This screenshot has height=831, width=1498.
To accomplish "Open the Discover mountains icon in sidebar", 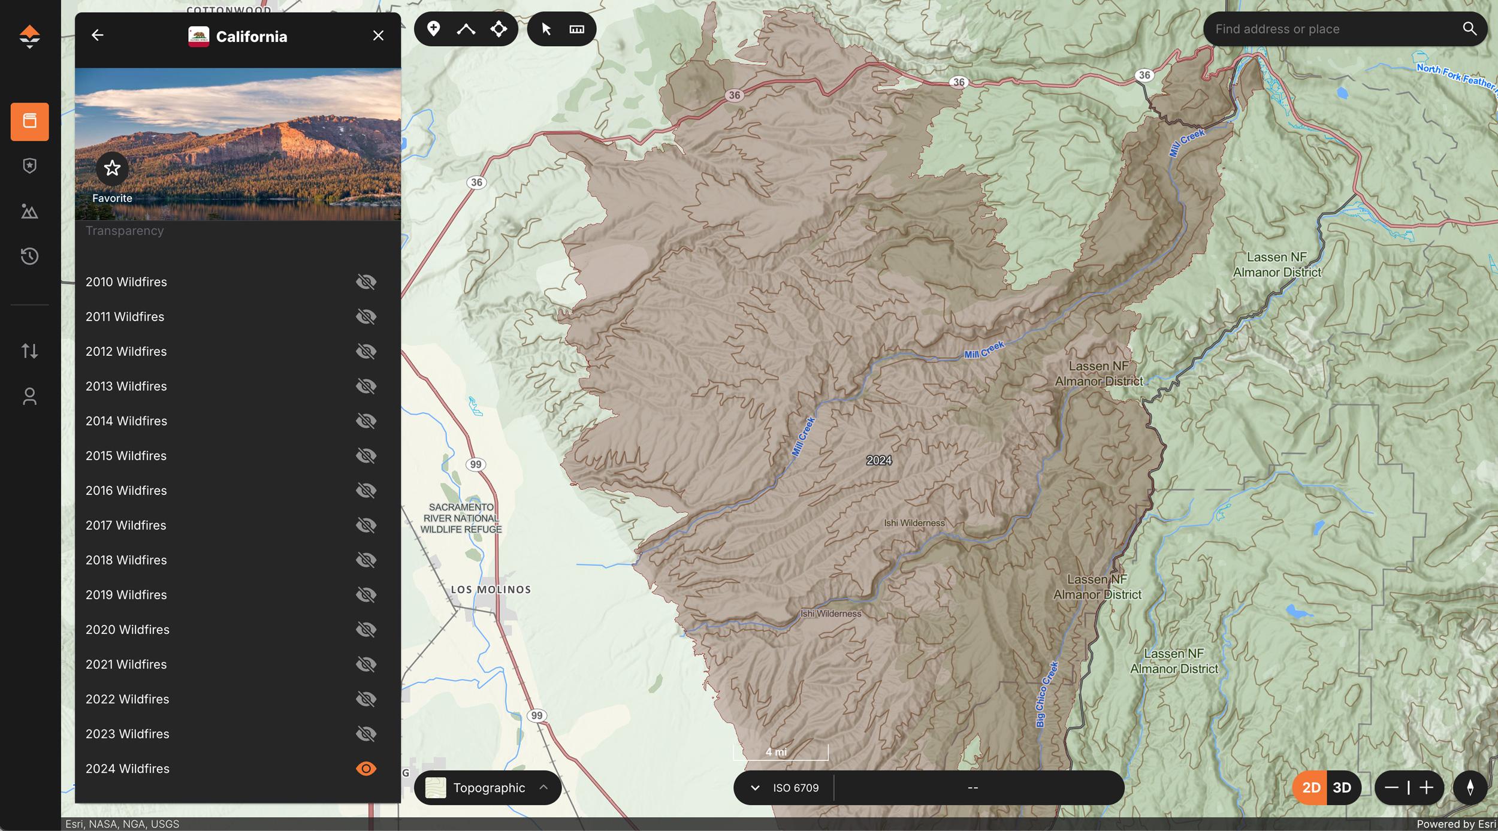I will point(29,211).
